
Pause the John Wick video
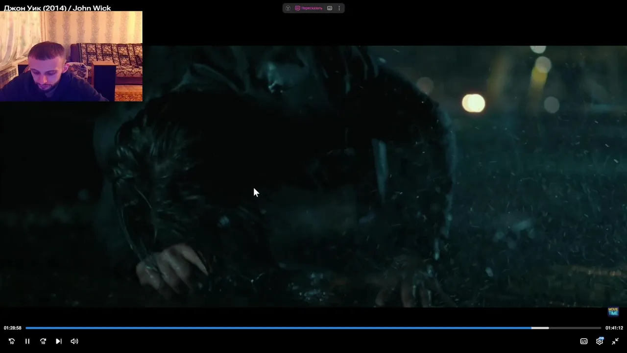27,341
